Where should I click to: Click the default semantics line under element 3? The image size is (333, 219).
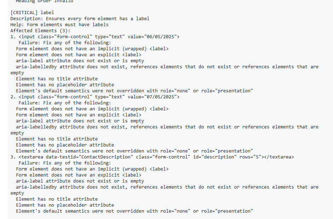pos(135,211)
